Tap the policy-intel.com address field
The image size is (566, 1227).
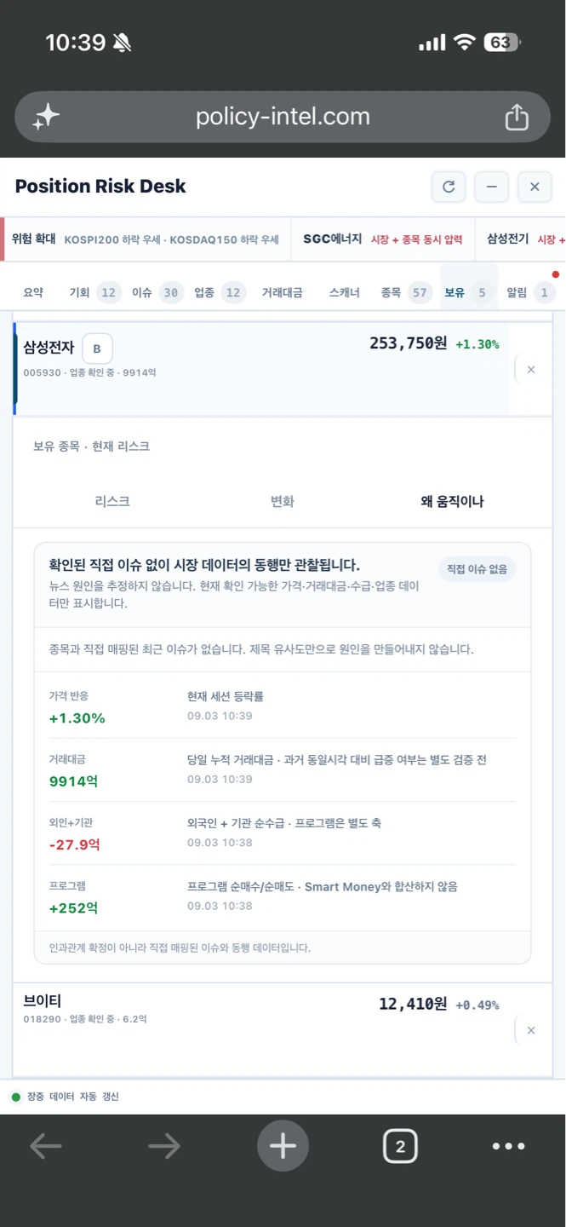point(283,117)
